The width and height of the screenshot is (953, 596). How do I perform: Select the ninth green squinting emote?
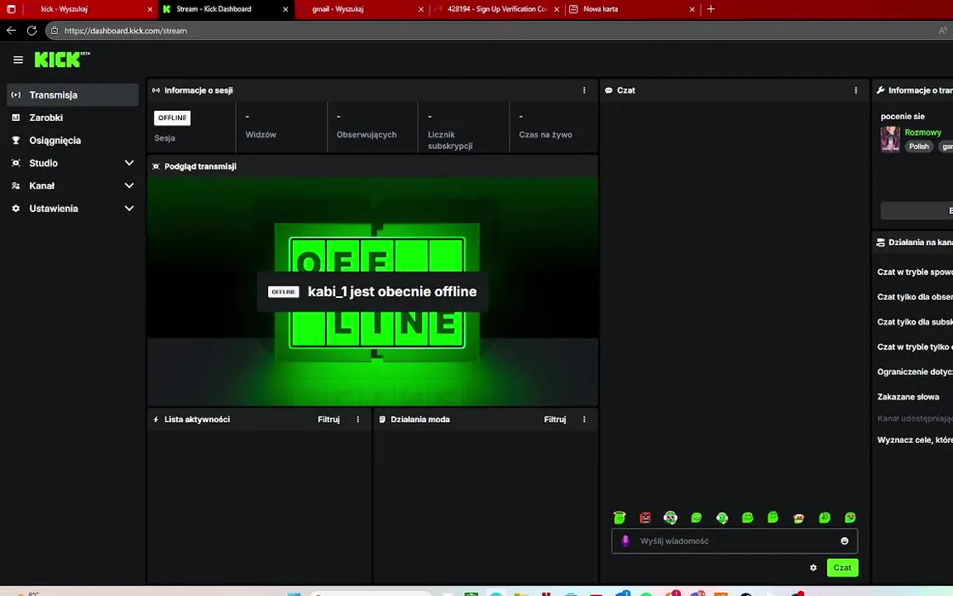[825, 517]
